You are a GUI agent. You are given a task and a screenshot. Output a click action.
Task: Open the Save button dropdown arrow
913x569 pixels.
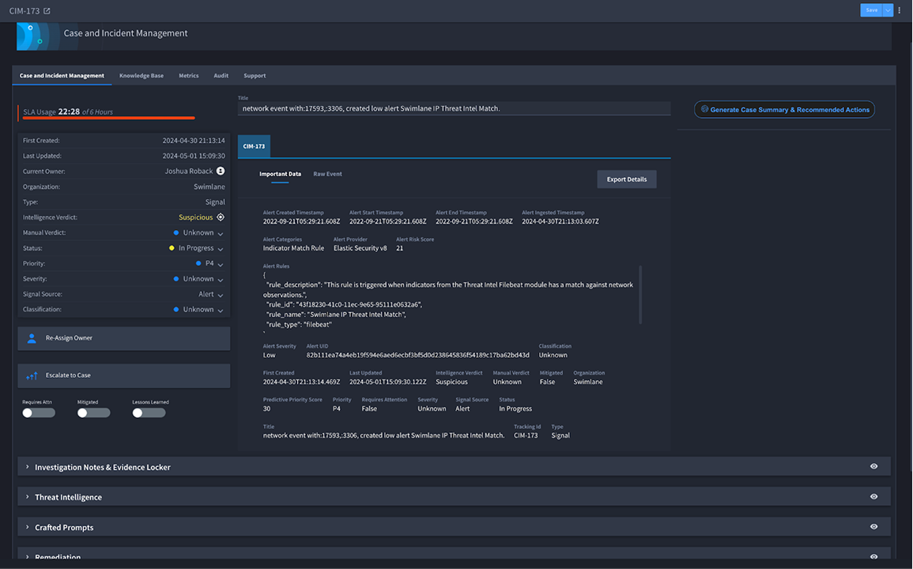tap(888, 10)
